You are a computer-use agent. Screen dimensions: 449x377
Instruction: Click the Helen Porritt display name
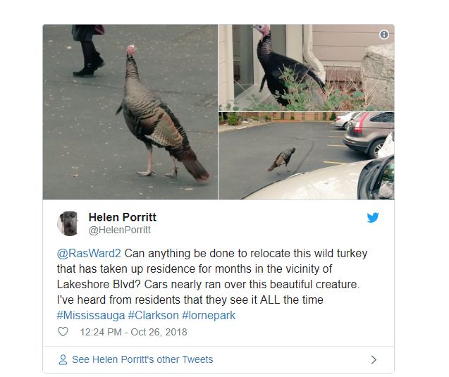pos(122,217)
